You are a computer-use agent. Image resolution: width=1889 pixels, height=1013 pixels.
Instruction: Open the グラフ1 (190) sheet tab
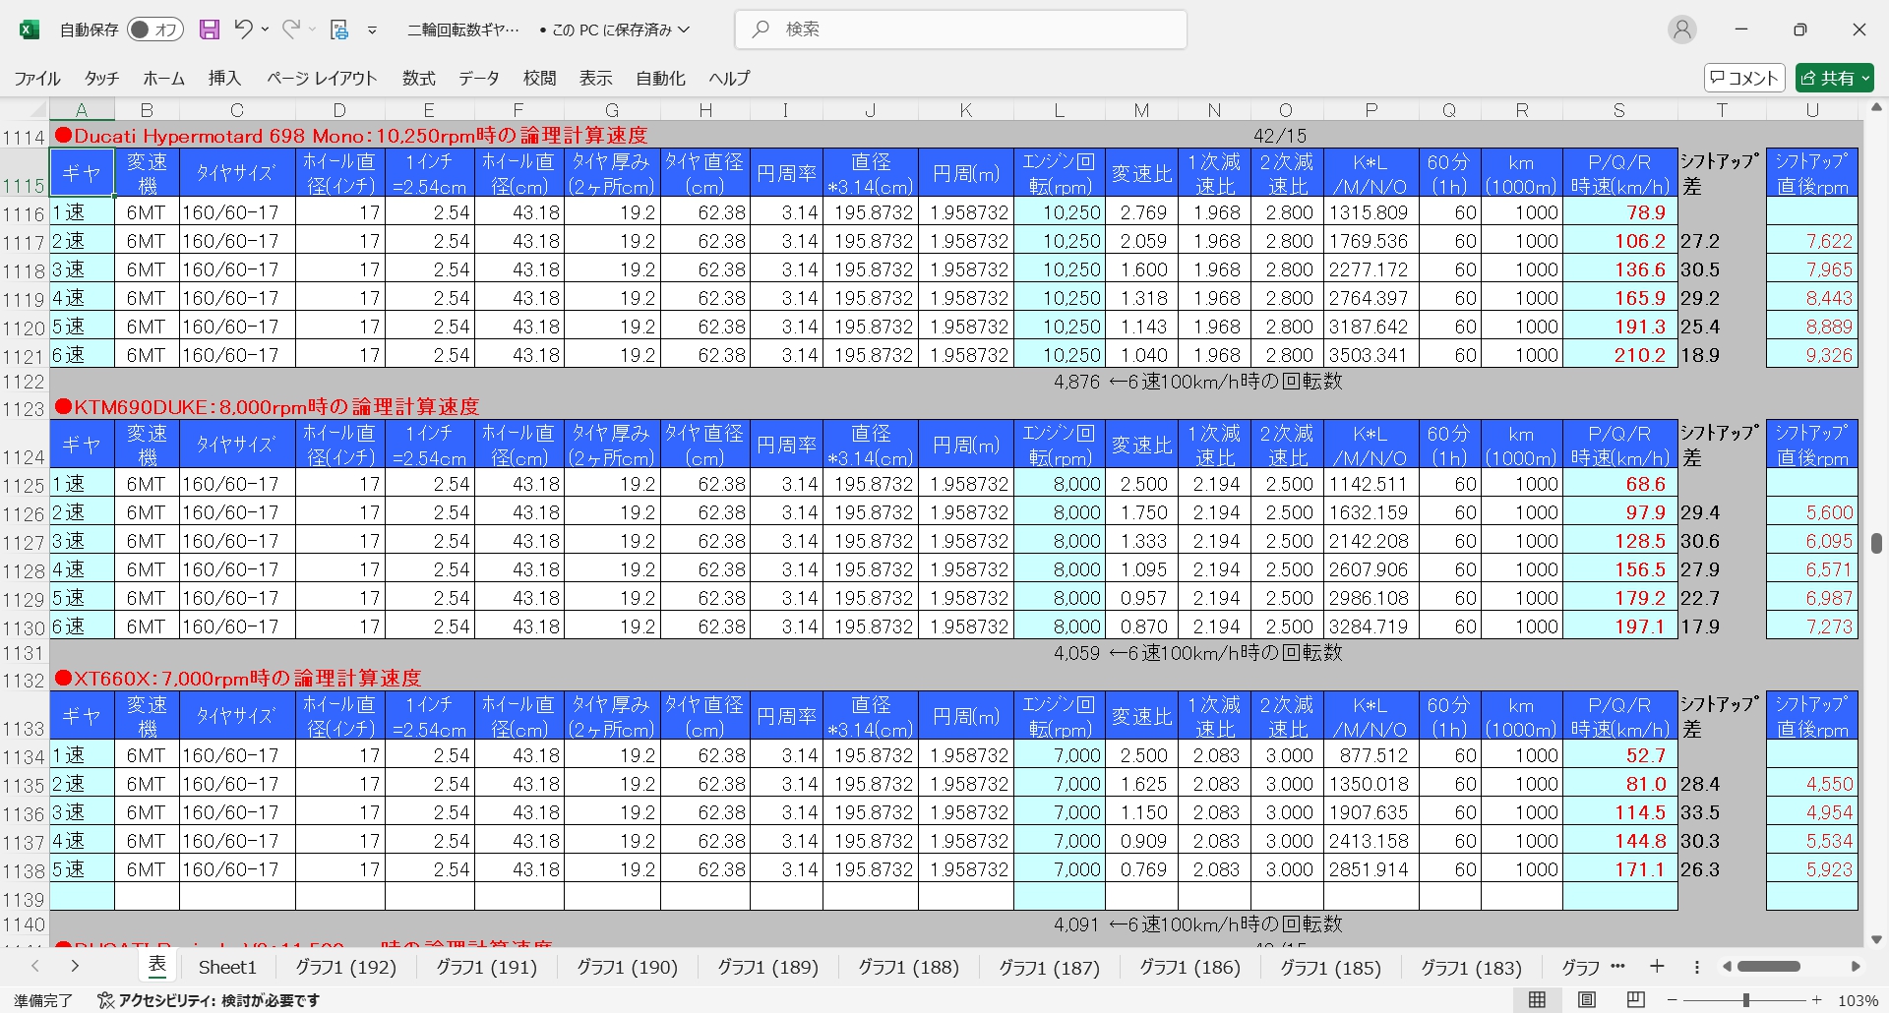pos(628,967)
